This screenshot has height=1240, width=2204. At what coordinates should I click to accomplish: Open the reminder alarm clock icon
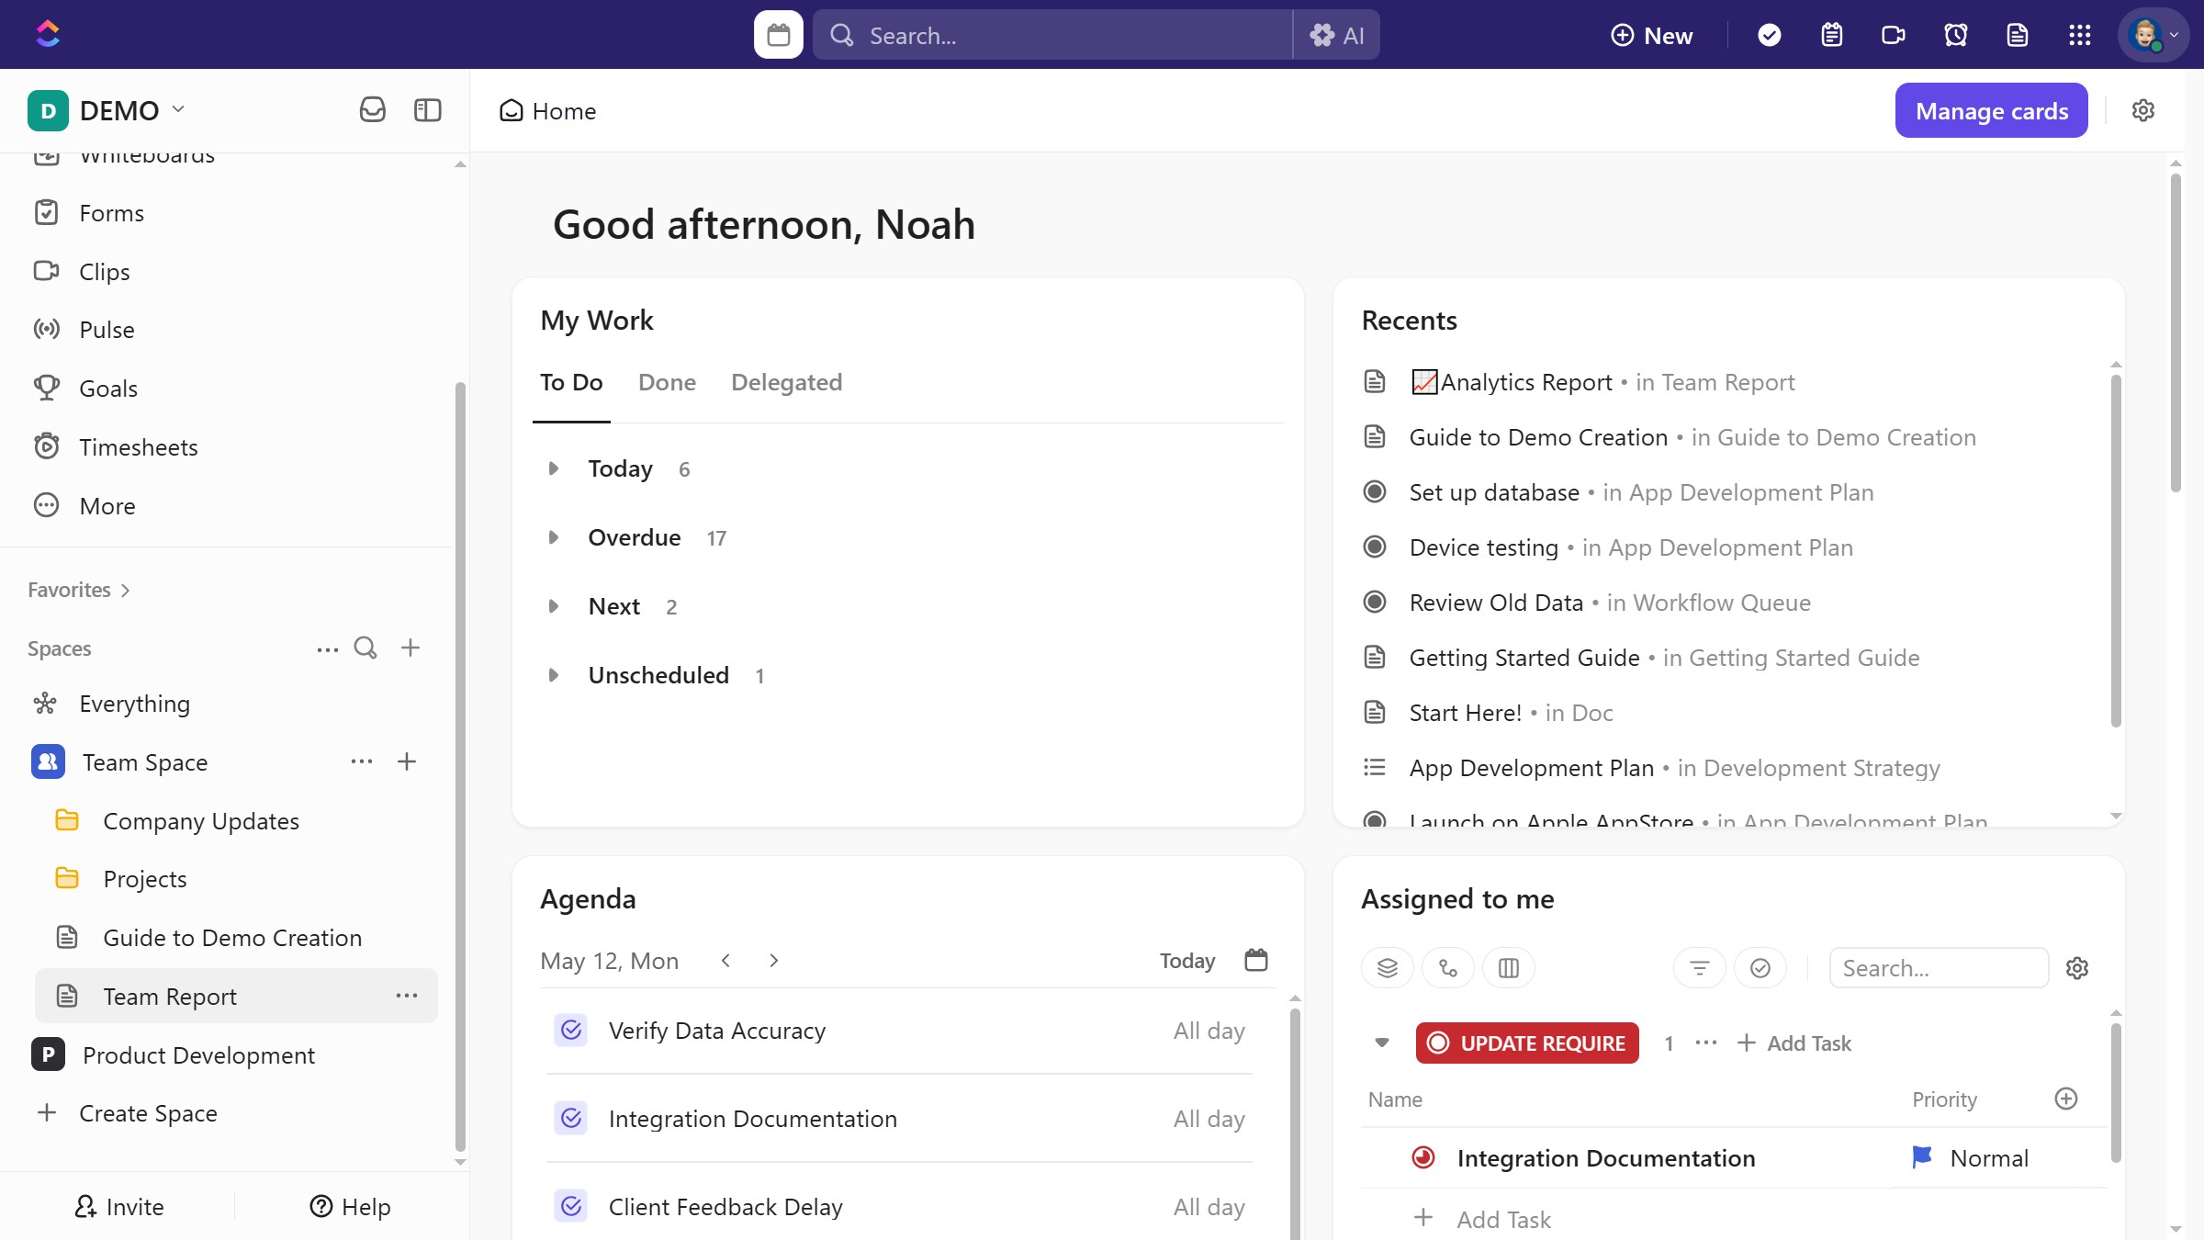(x=1955, y=35)
